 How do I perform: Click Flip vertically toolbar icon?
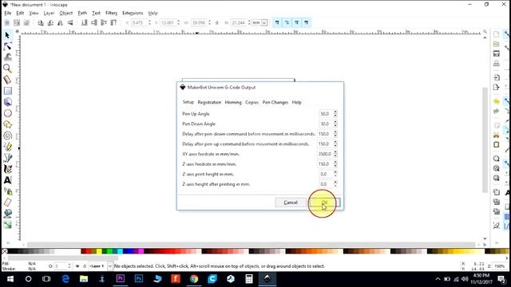70,22
